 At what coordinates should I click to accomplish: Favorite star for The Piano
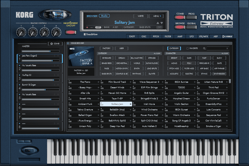(x=98, y=82)
